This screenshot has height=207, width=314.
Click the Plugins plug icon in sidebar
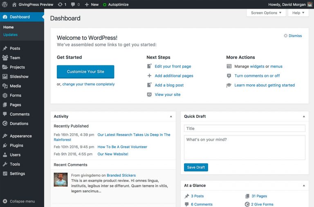[5, 145]
